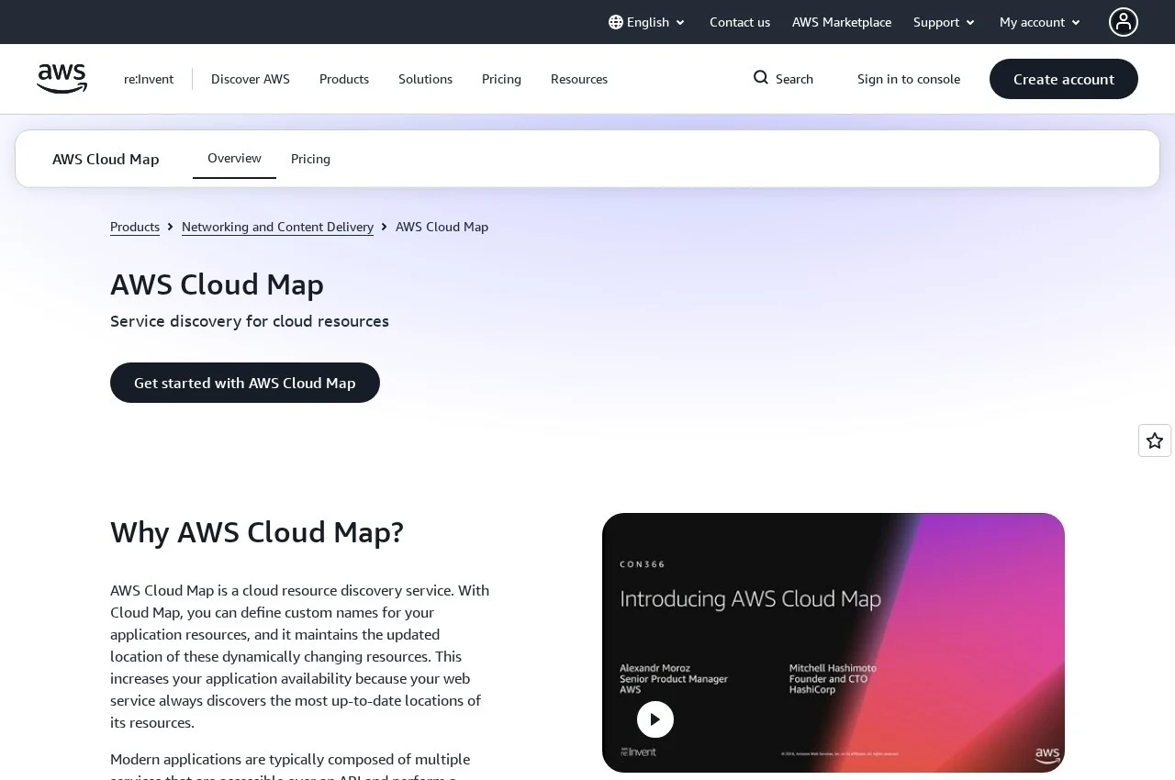Image resolution: width=1175 pixels, height=780 pixels.
Task: Click the re:Invent link
Action: point(149,79)
